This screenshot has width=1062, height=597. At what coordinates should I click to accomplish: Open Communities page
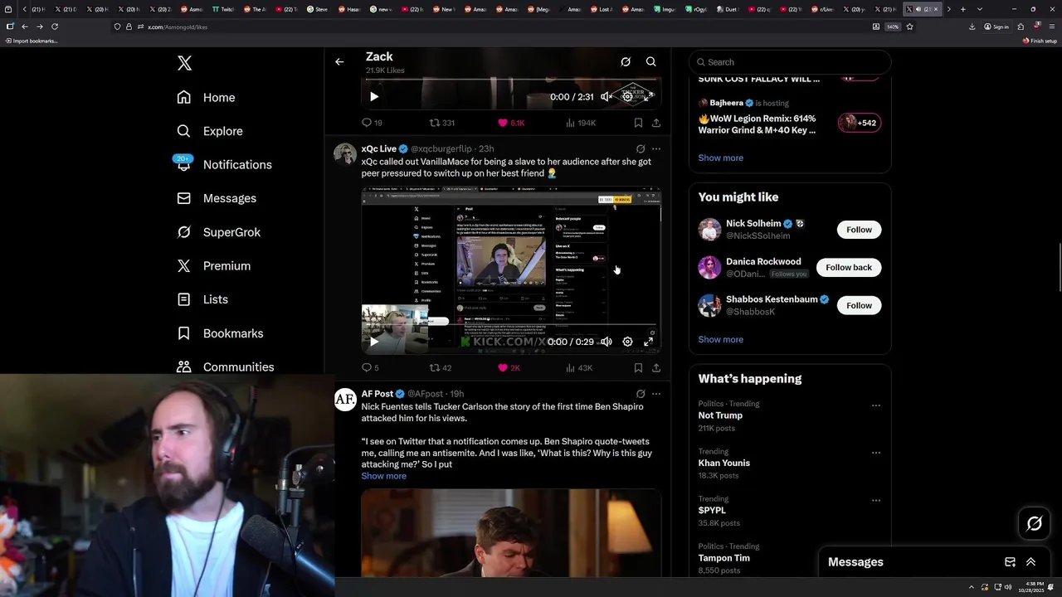click(226, 366)
